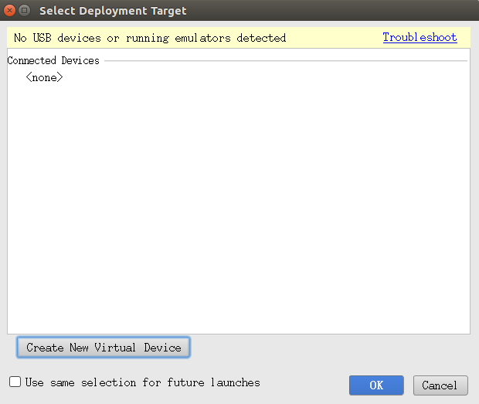The height and width of the screenshot is (404, 479).
Task: Maximize the deployment target window
Action: (x=25, y=11)
